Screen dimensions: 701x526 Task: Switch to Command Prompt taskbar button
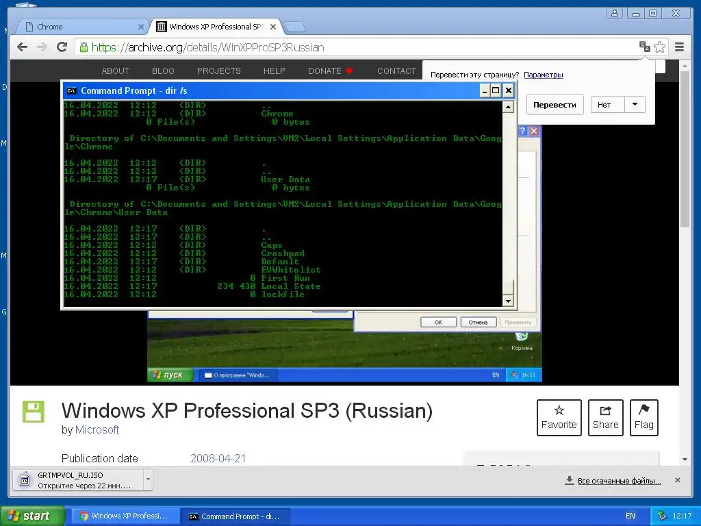236,516
